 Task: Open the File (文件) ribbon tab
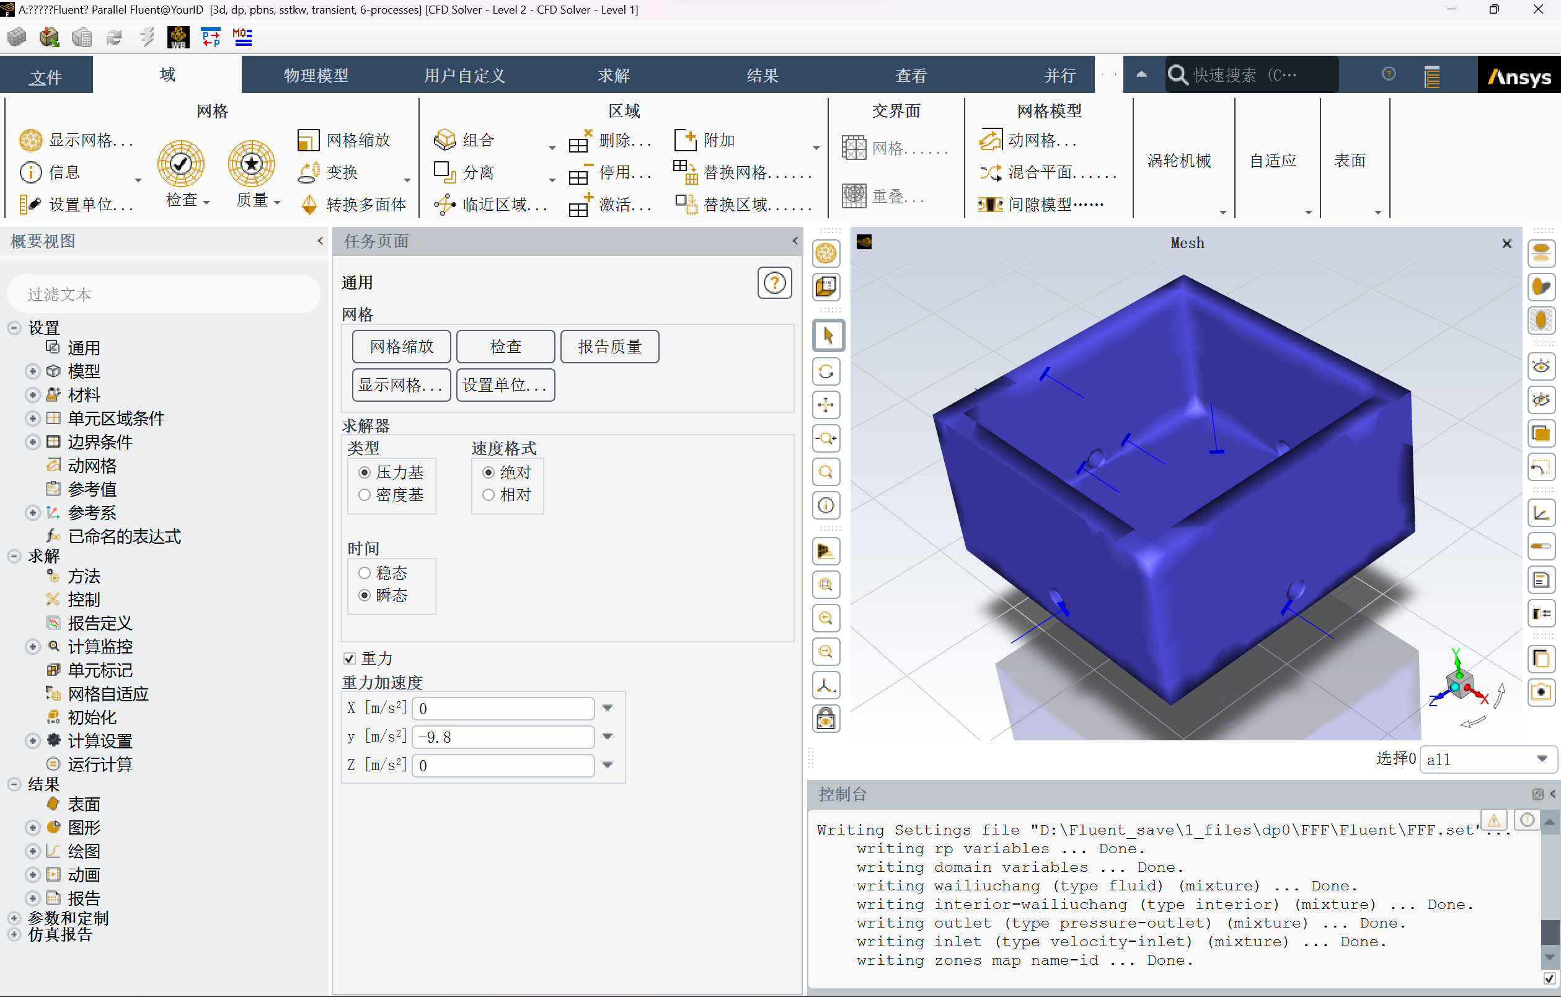point(46,76)
